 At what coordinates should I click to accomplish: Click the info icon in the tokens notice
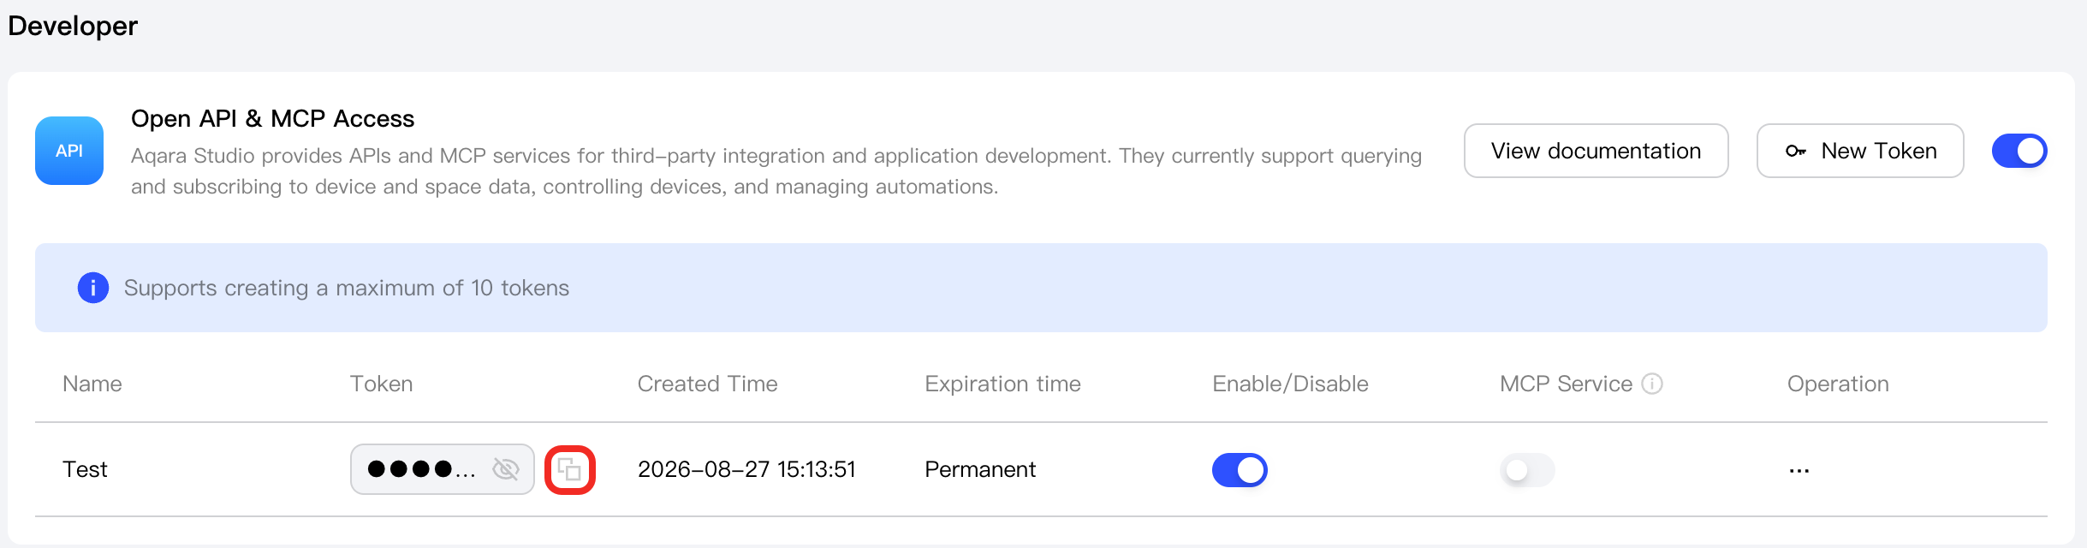(93, 288)
